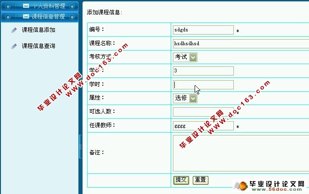Click the 课程名称 label text
Viewport: 309px width, 194px height.
click(102, 43)
